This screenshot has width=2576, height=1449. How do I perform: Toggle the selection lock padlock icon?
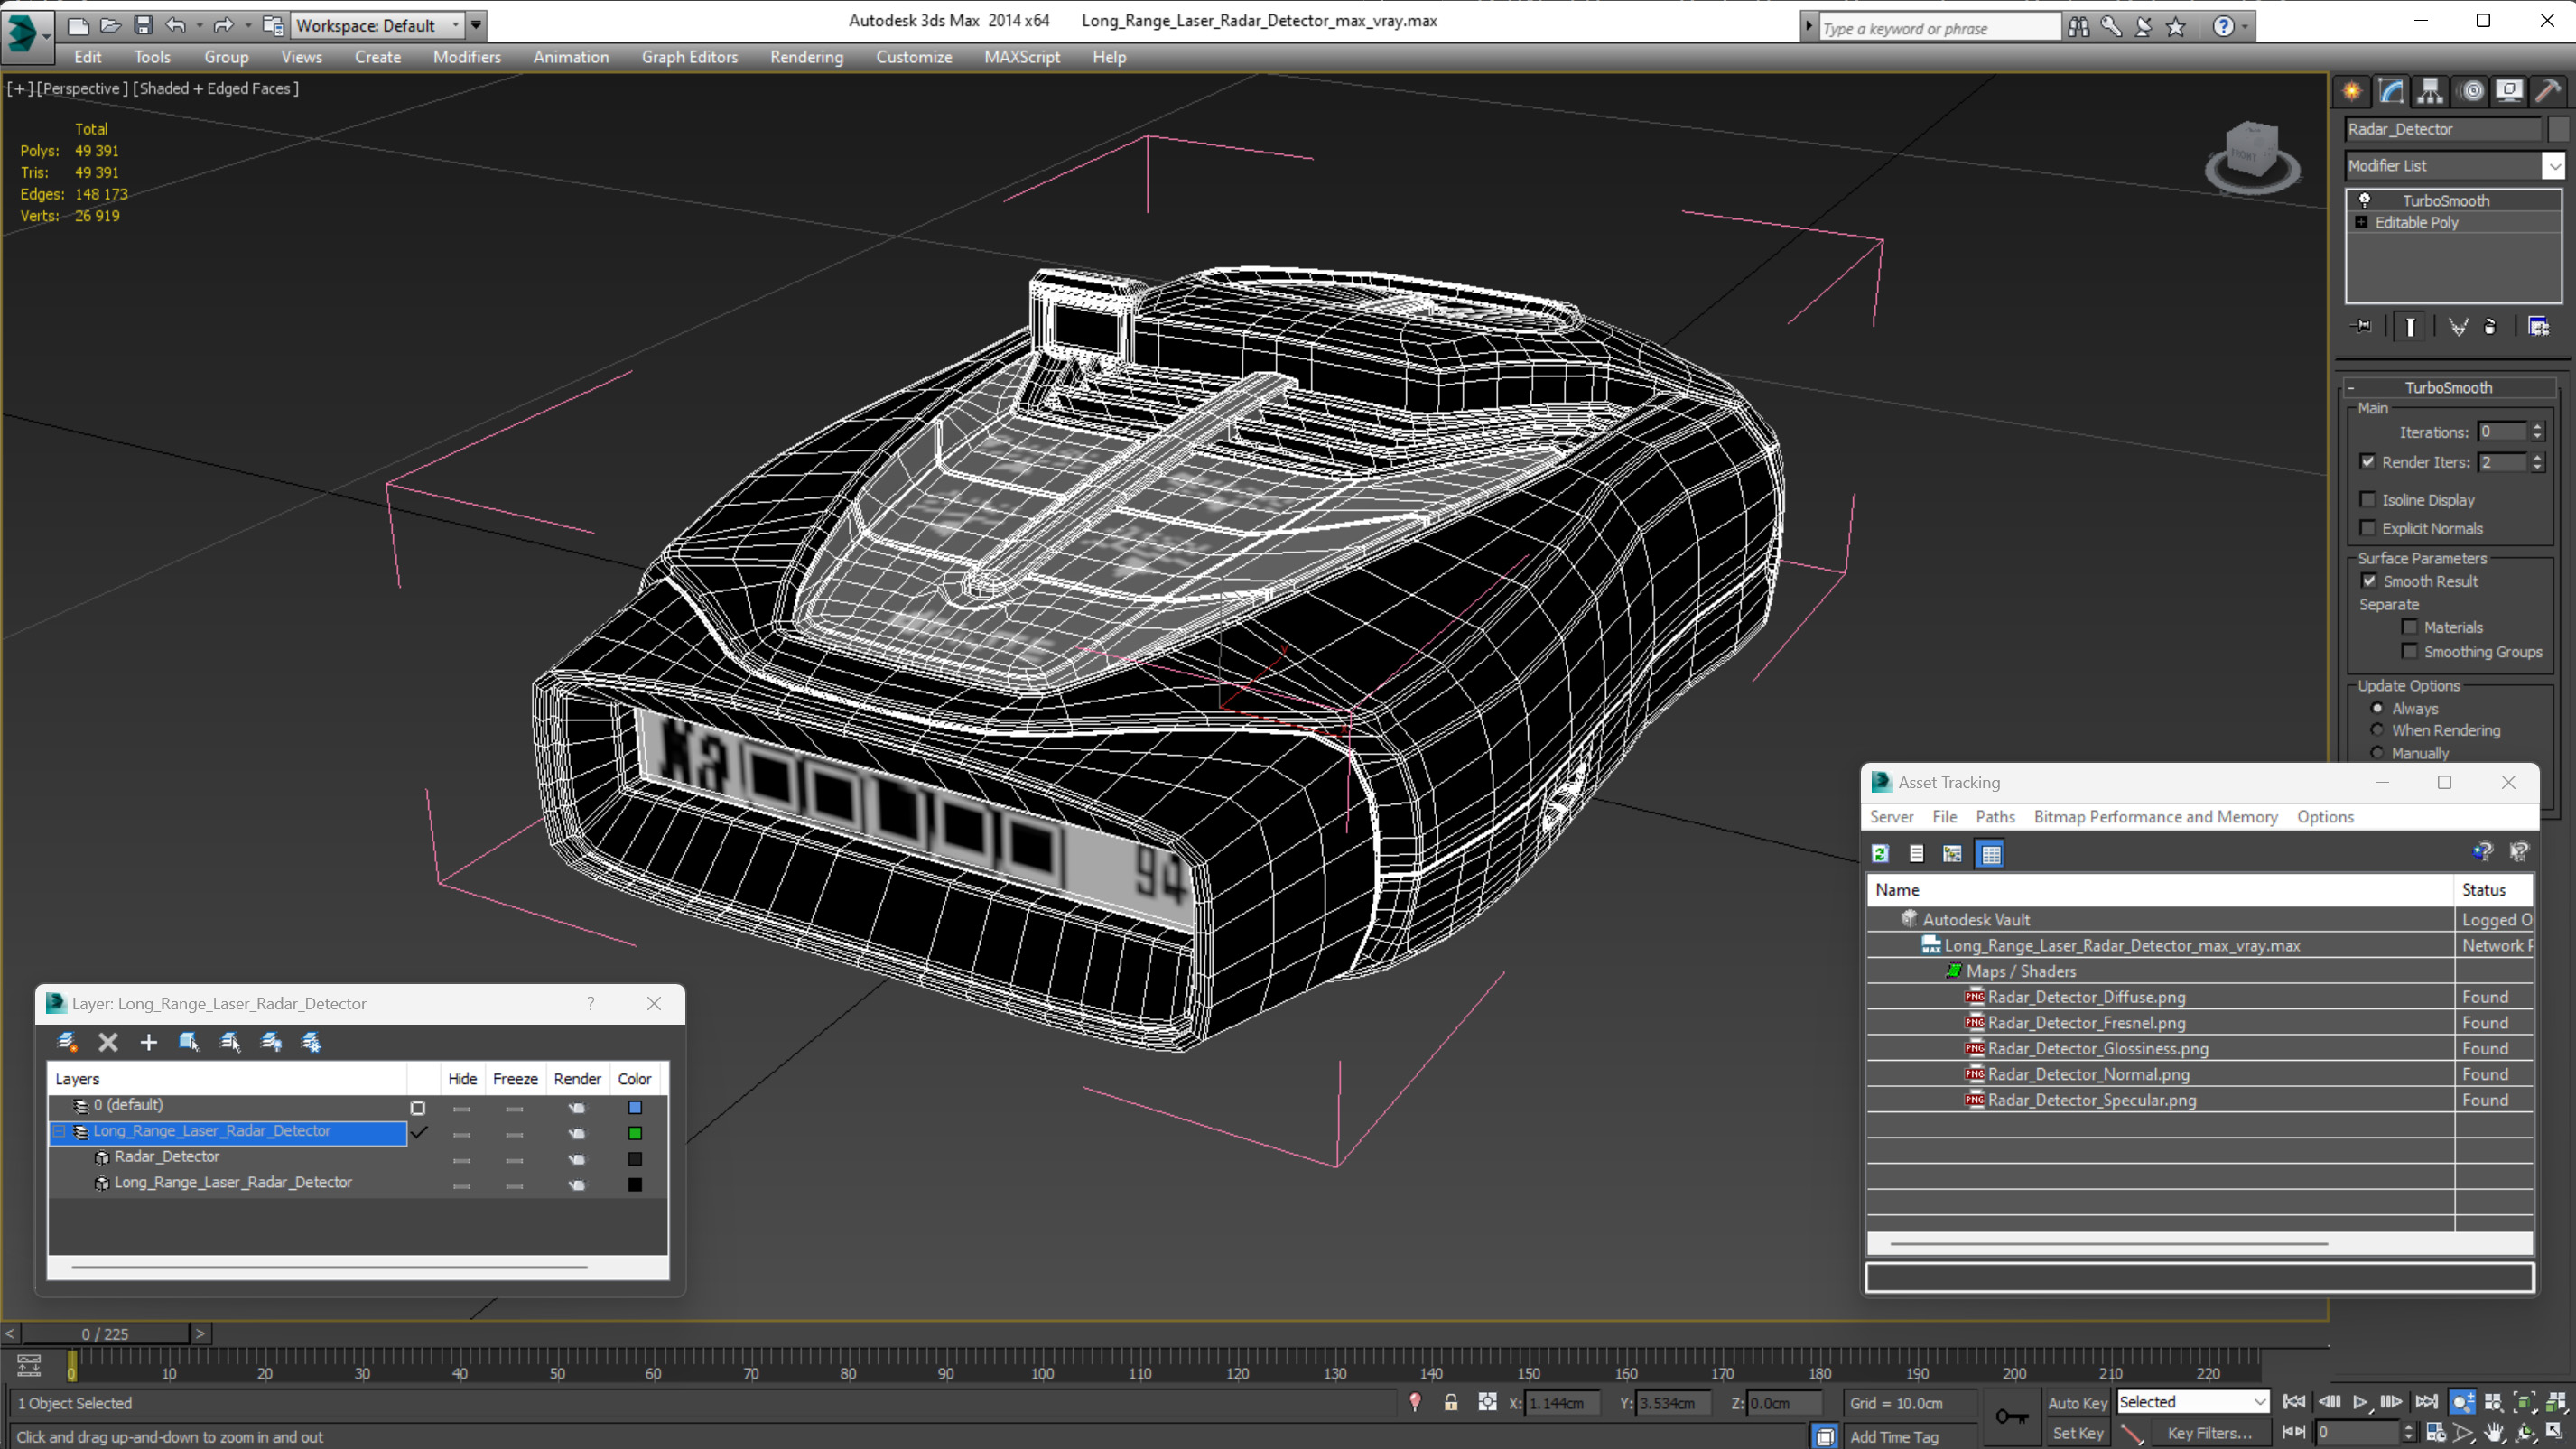1450,1402
